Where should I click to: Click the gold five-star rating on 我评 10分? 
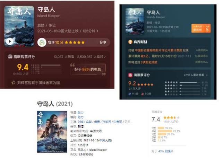click(x=75, y=42)
